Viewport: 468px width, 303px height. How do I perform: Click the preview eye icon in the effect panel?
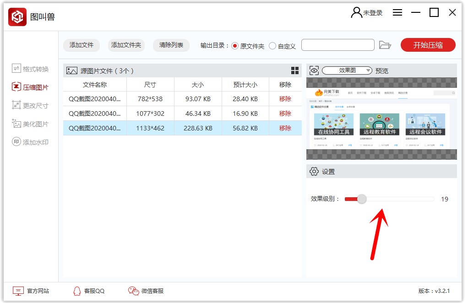314,70
